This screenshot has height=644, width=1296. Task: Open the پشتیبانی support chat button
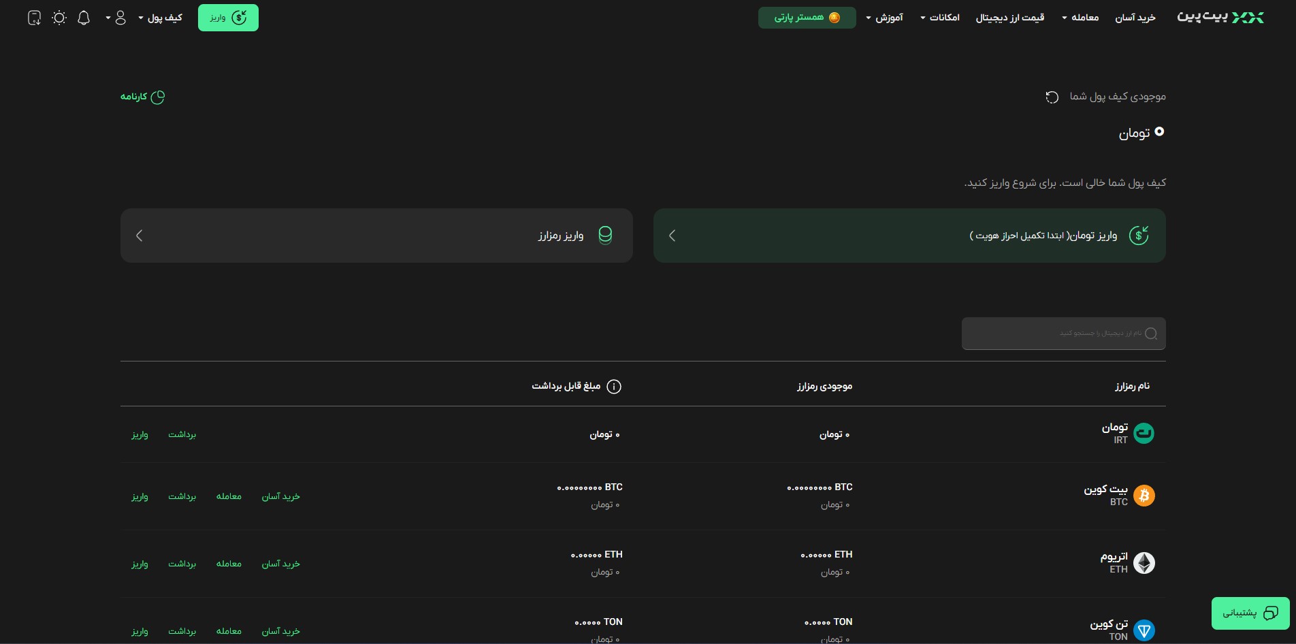[x=1250, y=613]
